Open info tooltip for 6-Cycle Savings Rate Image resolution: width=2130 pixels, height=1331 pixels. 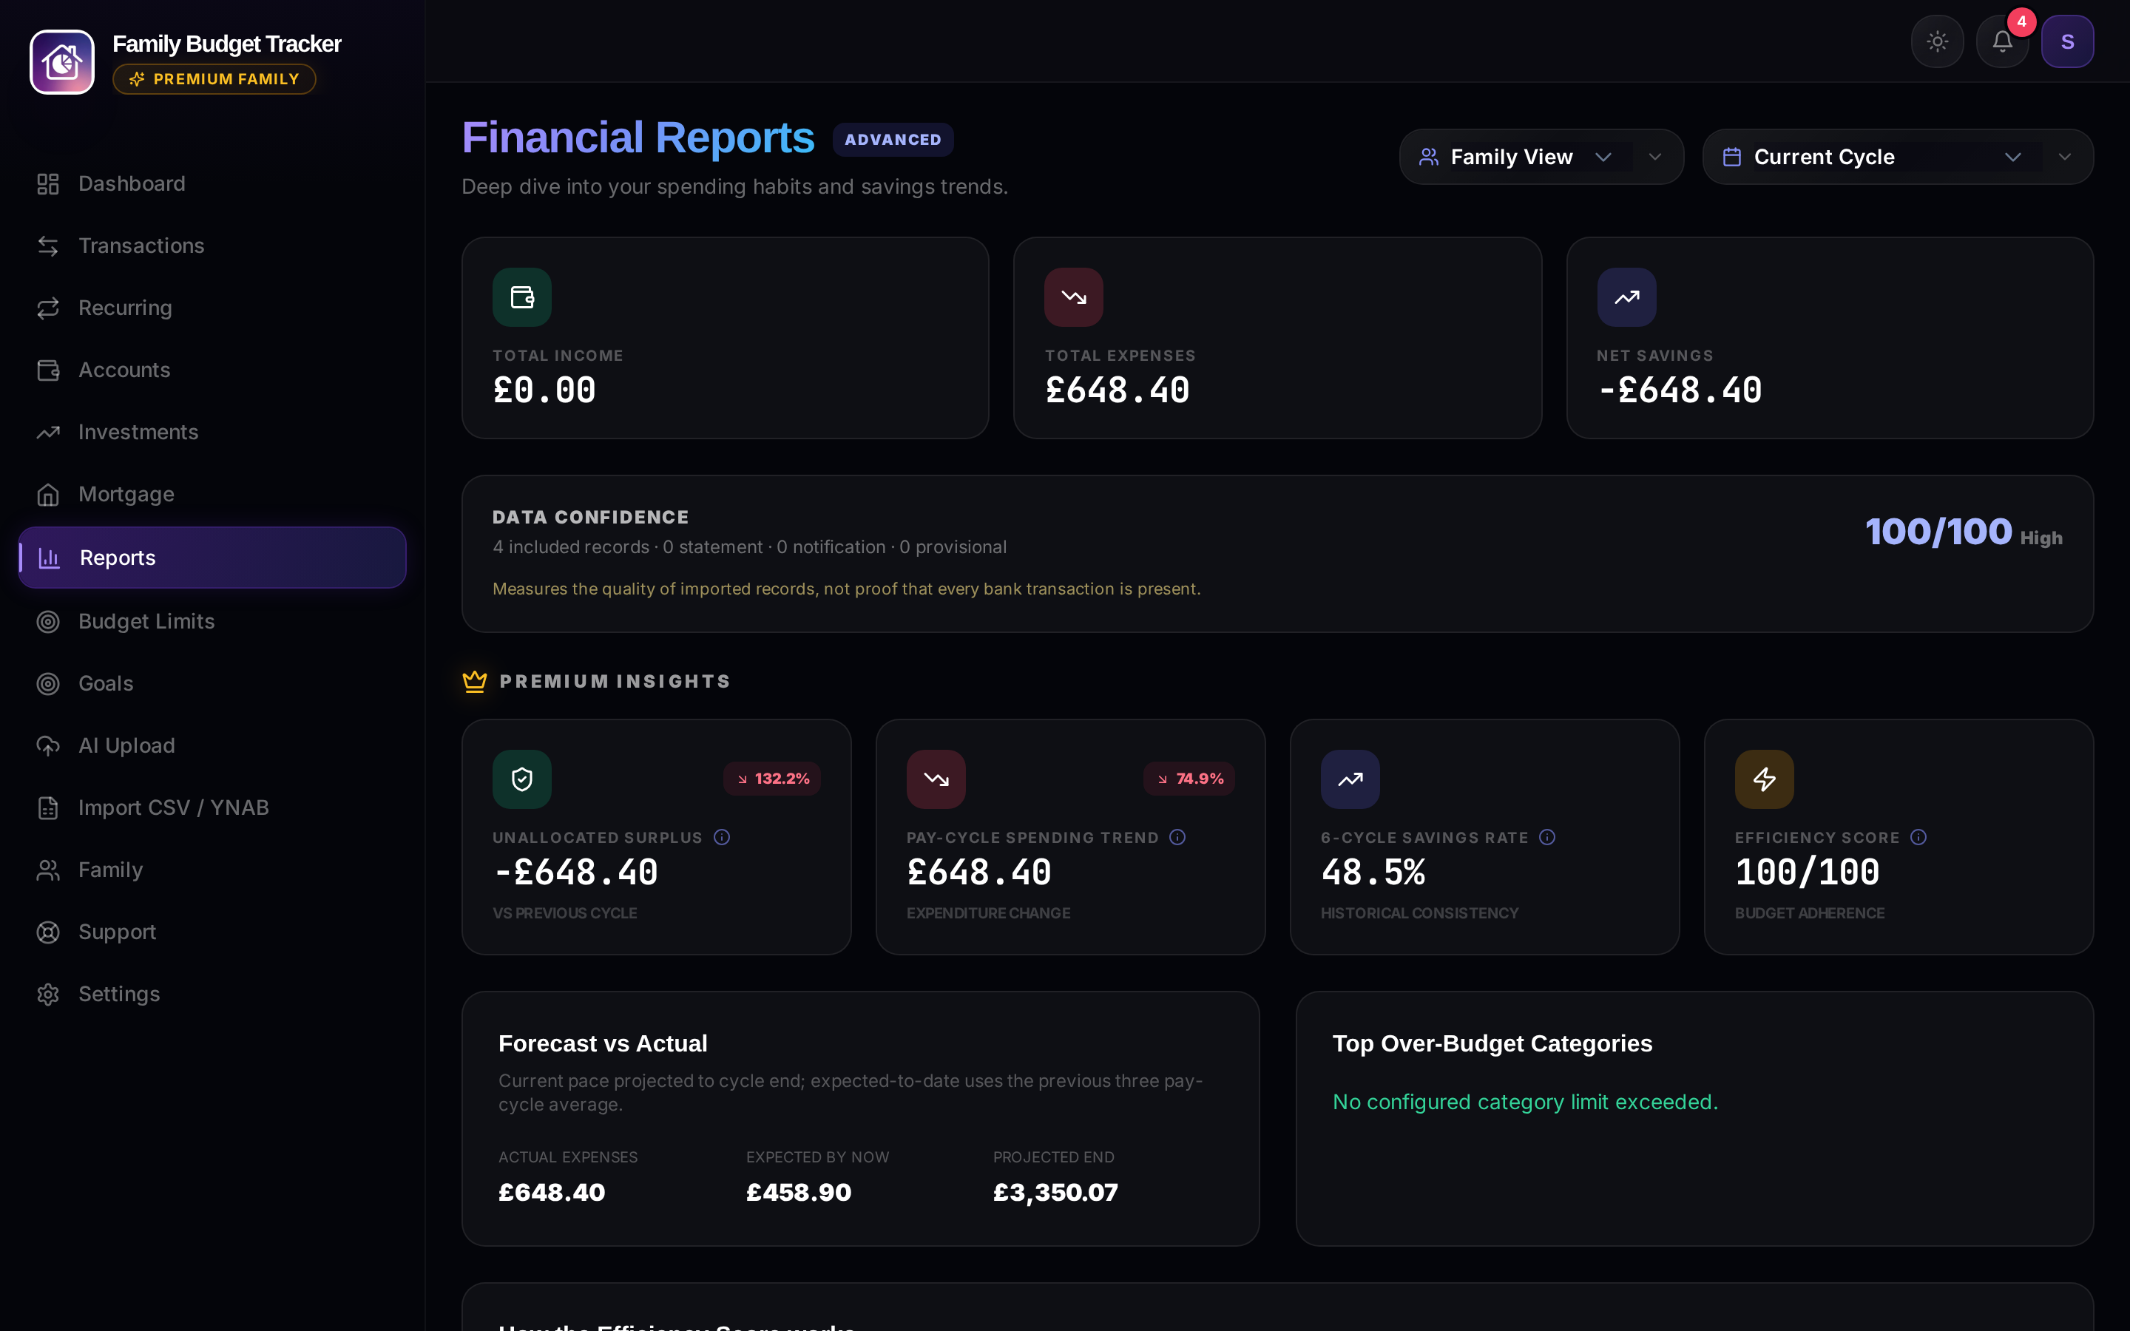pyautogui.click(x=1547, y=837)
